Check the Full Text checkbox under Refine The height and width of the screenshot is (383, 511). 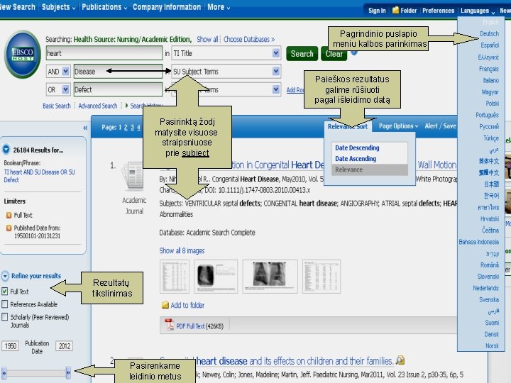pyautogui.click(x=4, y=292)
